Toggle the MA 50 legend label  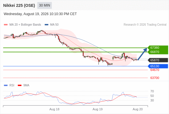point(54,25)
